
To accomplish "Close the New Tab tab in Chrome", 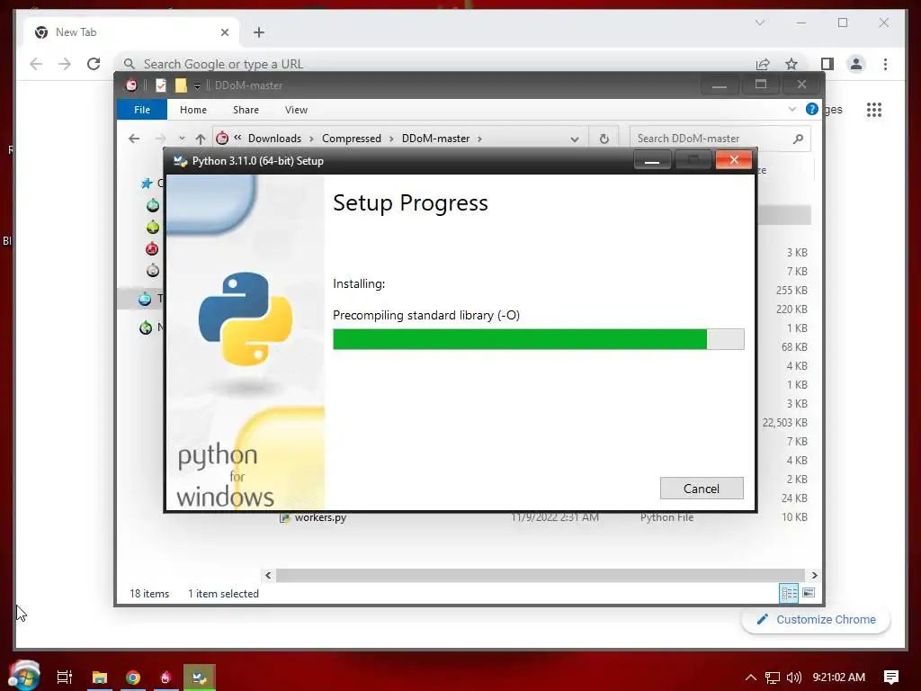I will coord(224,32).
